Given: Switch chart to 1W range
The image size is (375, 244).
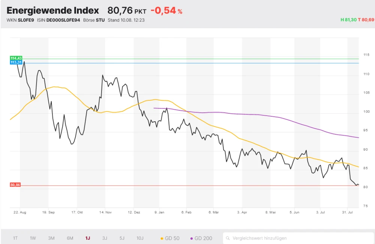Looking at the screenshot, I should (33, 238).
